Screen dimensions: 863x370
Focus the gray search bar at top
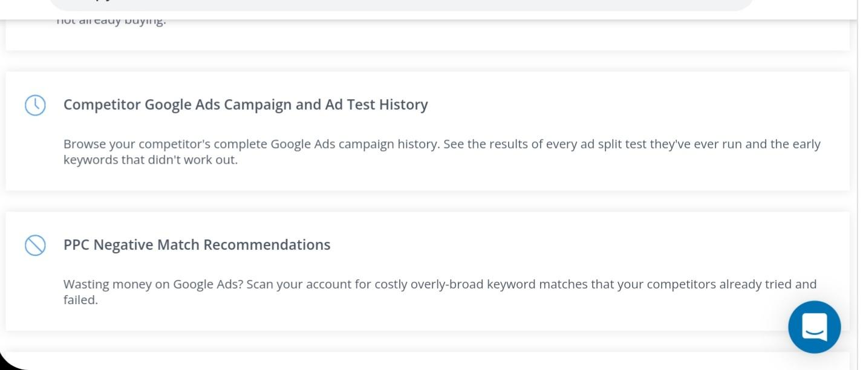tap(401, 5)
